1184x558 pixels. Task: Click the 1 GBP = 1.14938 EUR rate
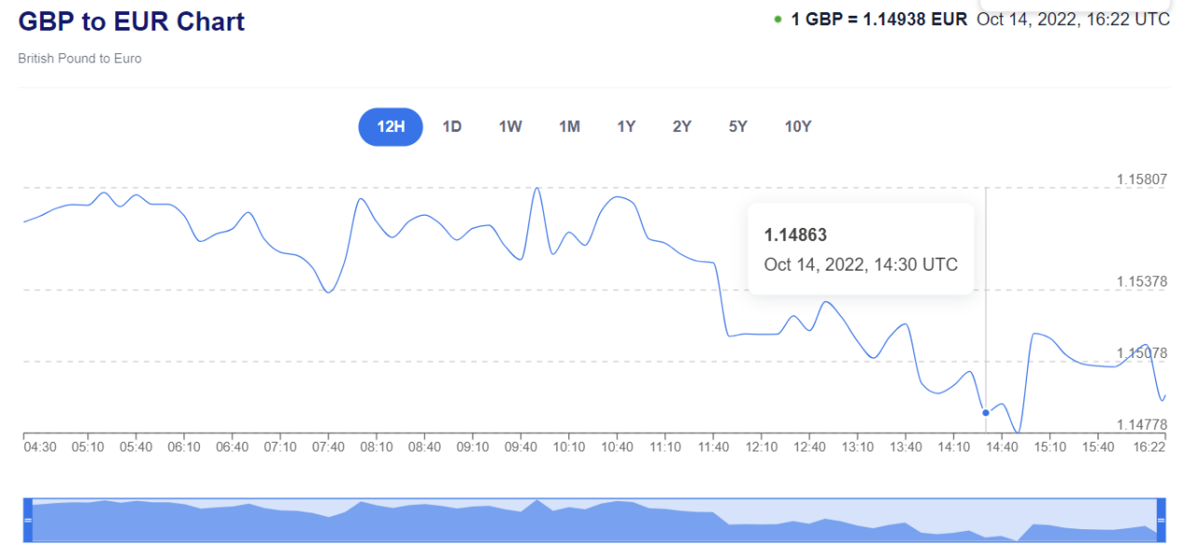point(879,19)
